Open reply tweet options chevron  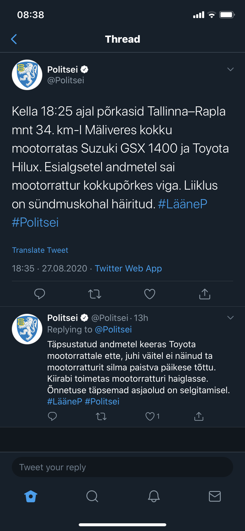tap(230, 318)
